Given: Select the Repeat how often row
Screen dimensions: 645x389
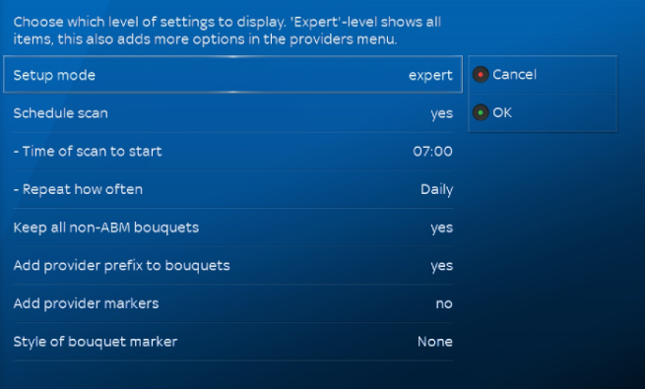Looking at the screenshot, I should tap(232, 189).
